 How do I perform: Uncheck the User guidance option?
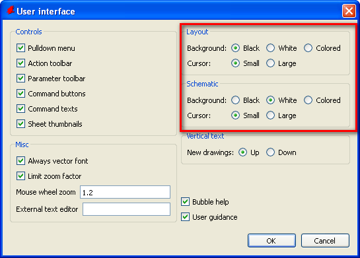[185, 217]
